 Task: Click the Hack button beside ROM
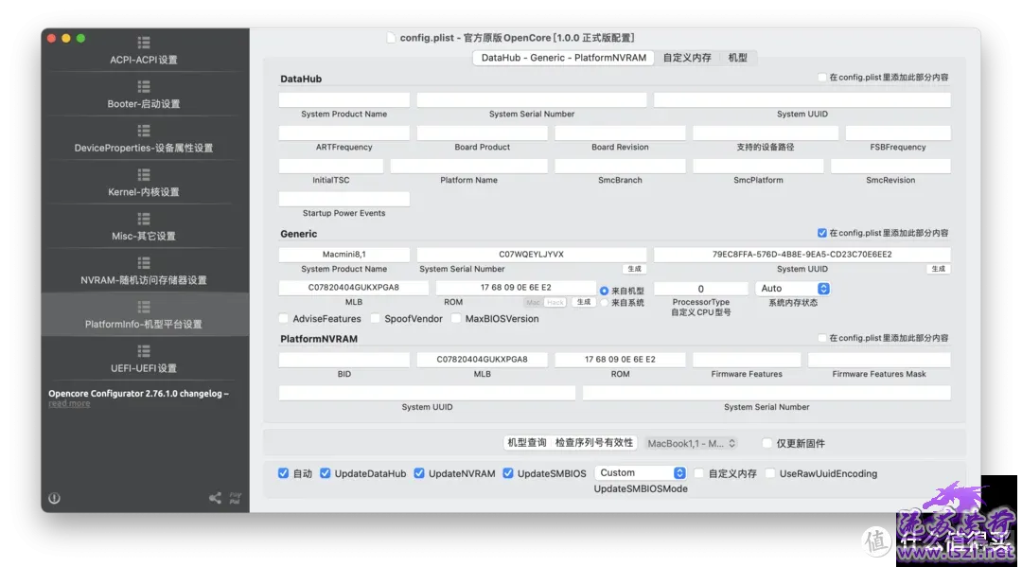(555, 302)
